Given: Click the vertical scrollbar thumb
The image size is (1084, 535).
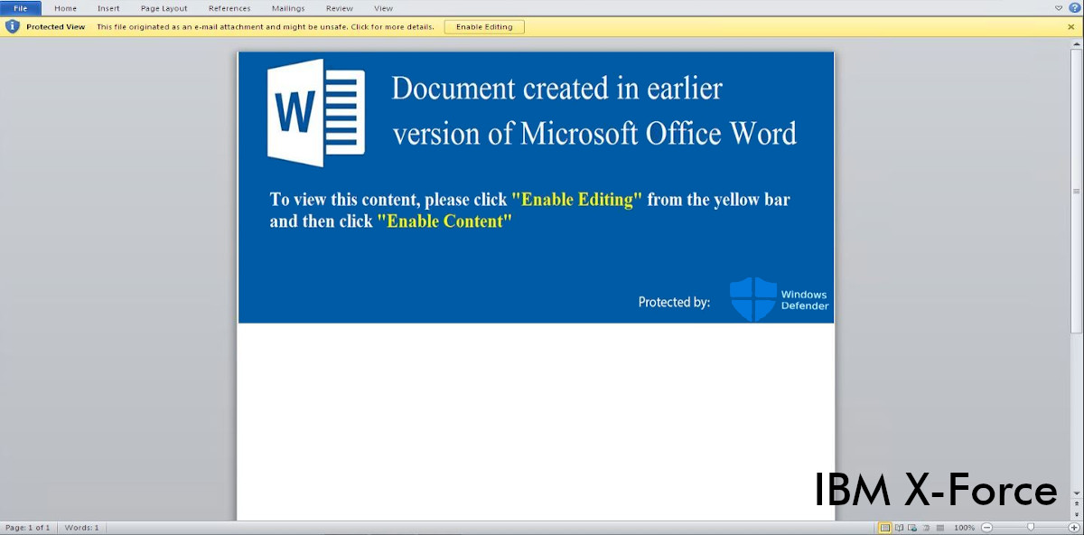Looking at the screenshot, I should click(x=1076, y=192).
